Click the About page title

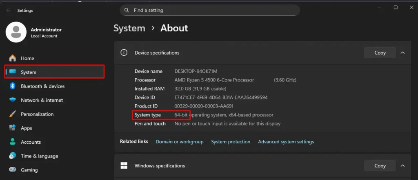click(x=174, y=28)
